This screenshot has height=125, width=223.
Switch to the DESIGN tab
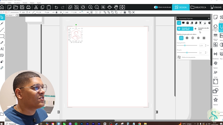(x=181, y=7)
